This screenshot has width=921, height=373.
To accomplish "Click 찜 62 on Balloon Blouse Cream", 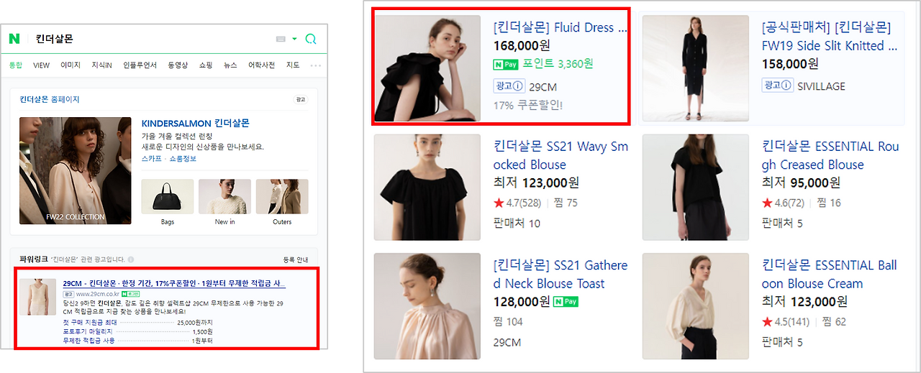I will coord(834,321).
